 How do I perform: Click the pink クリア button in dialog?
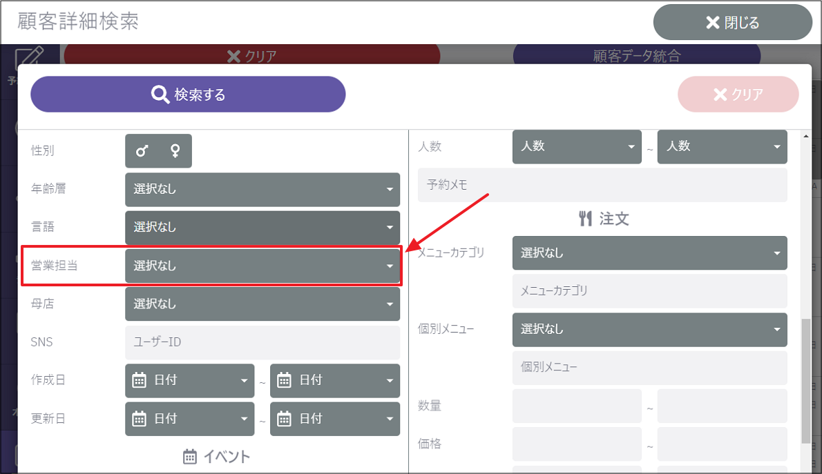click(x=738, y=95)
